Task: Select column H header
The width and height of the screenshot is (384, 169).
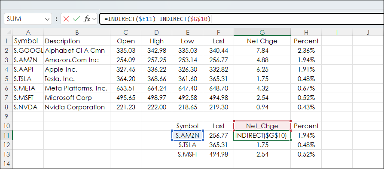Action: [x=306, y=32]
